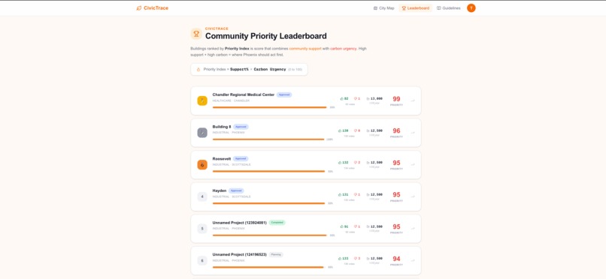
Task: Click the 94 priority score
Action: [x=396, y=259]
